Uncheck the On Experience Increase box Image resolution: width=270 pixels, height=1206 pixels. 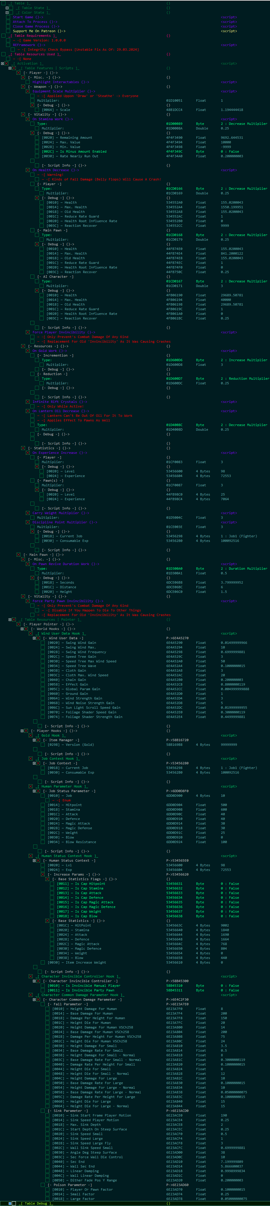point(27,453)
